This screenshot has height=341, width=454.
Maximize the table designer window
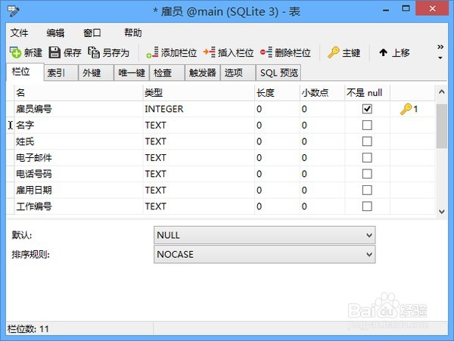(406, 8)
